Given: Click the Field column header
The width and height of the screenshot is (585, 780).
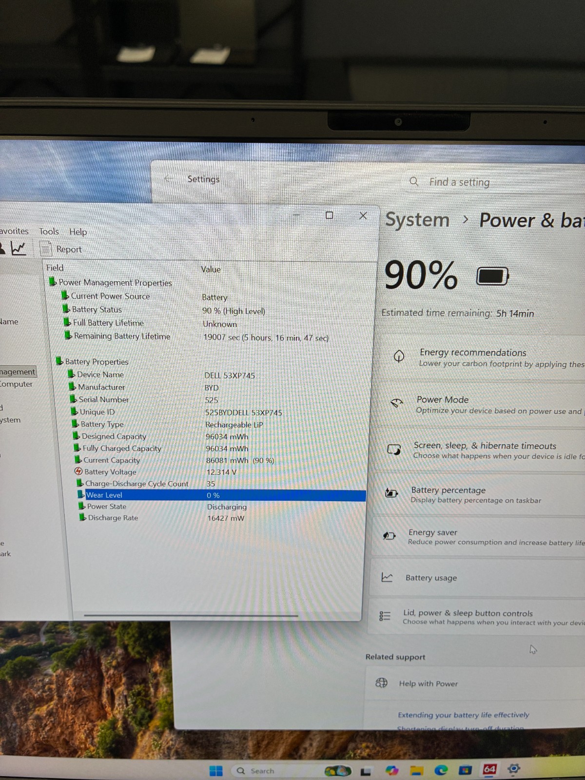Looking at the screenshot, I should 55,268.
